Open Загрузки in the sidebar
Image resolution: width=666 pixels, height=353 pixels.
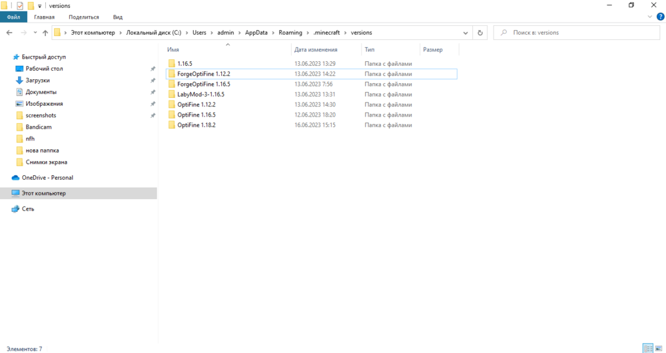pos(37,81)
